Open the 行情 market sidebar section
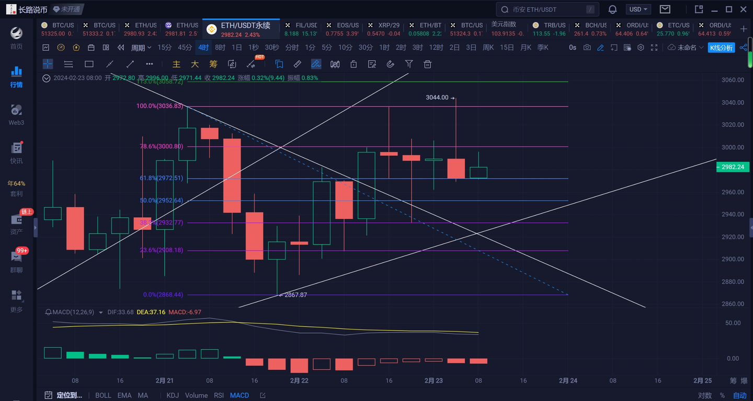This screenshot has height=401, width=753. 16,76
